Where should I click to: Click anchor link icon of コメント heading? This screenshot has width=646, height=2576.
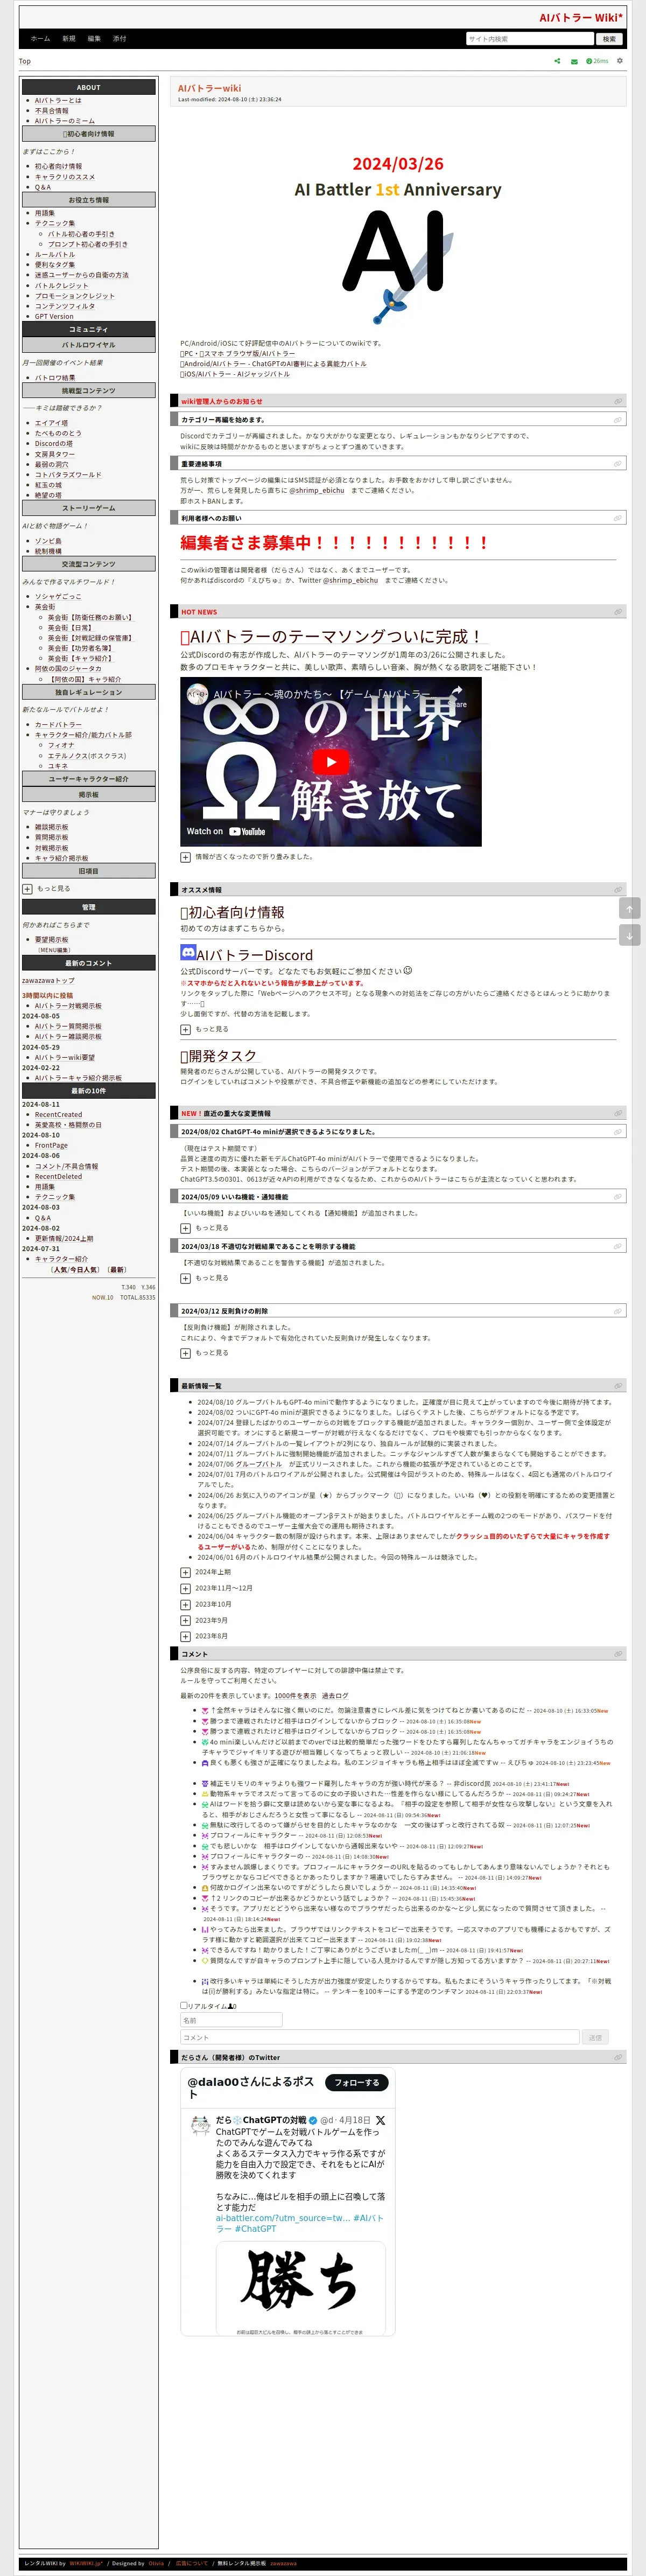click(617, 1654)
